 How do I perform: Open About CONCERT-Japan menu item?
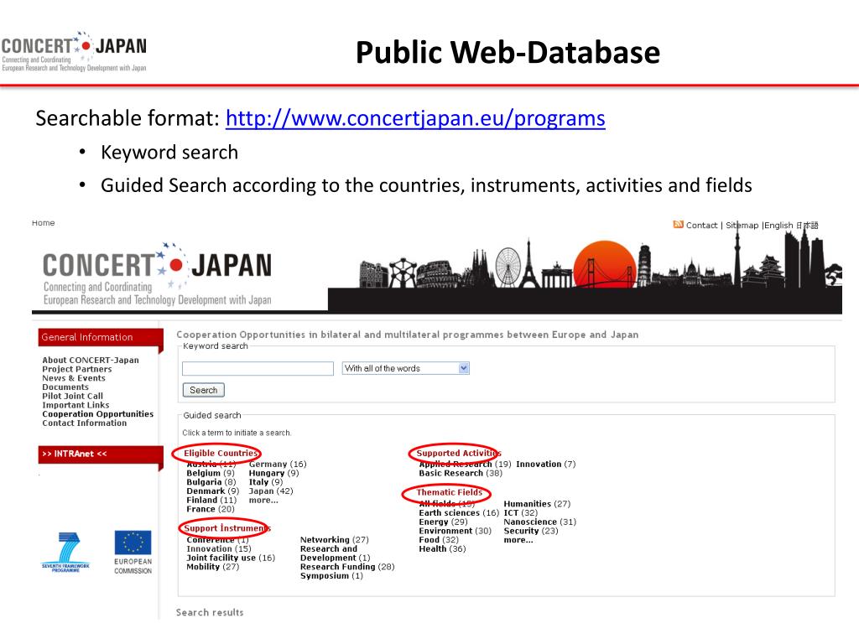91,361
